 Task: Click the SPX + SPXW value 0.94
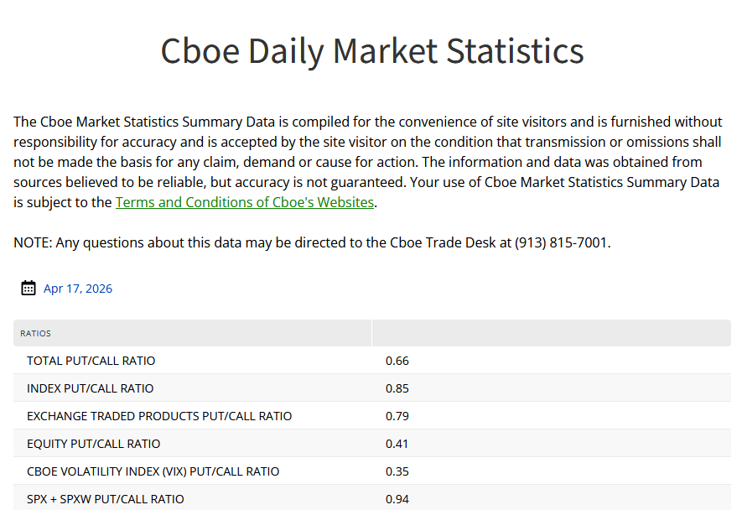click(x=397, y=499)
